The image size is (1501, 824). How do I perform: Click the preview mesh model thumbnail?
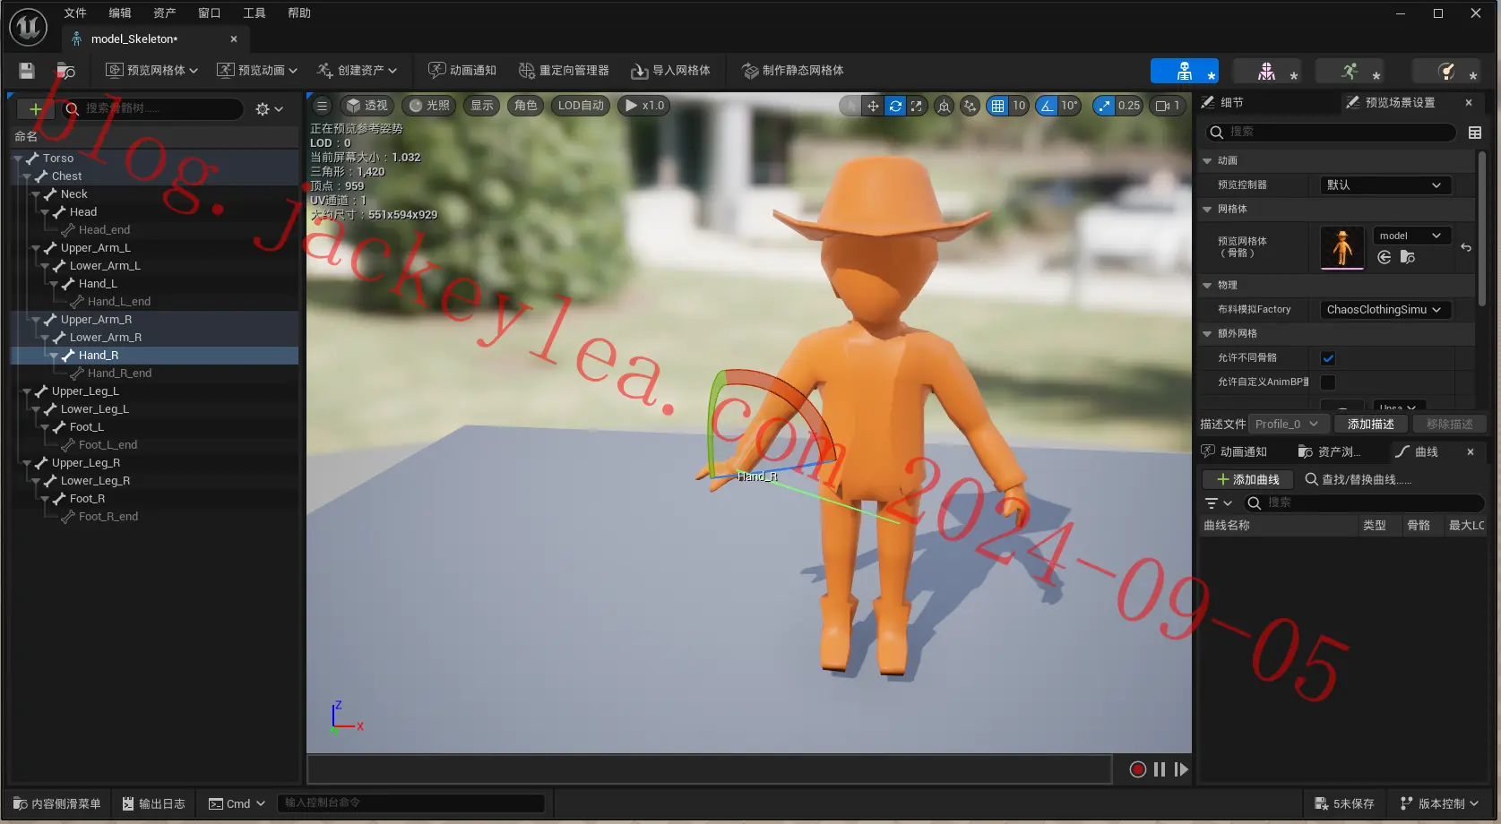(1342, 248)
